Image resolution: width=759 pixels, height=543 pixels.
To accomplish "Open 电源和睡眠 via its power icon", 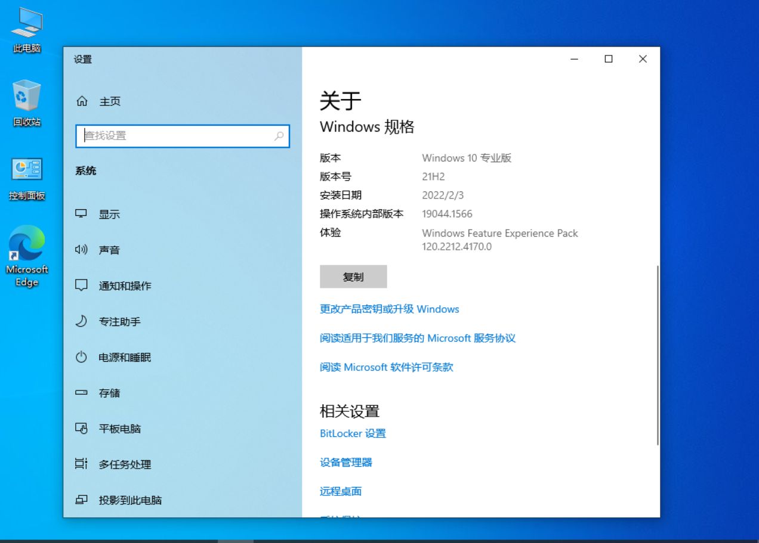I will pyautogui.click(x=81, y=357).
